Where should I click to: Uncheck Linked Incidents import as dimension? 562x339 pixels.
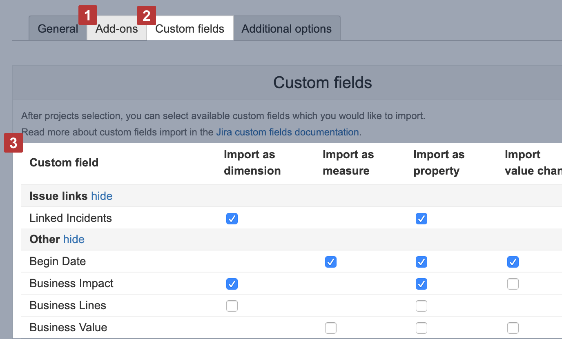click(232, 219)
